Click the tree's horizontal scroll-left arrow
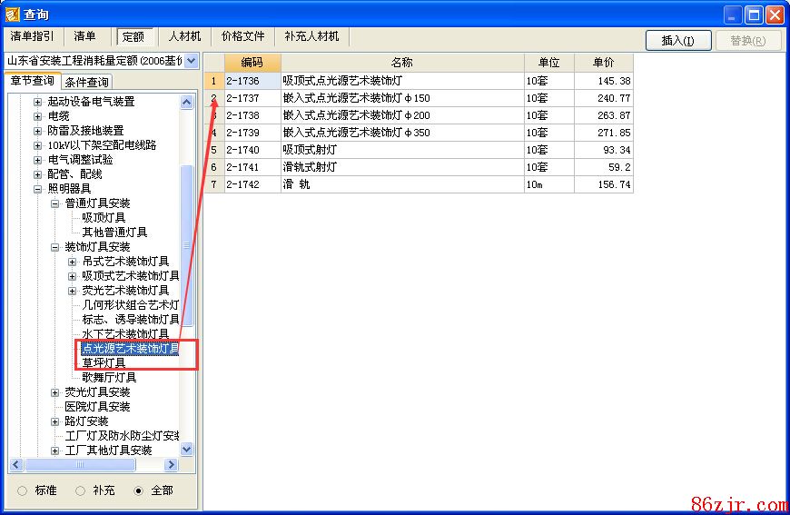The image size is (790, 515). point(15,465)
